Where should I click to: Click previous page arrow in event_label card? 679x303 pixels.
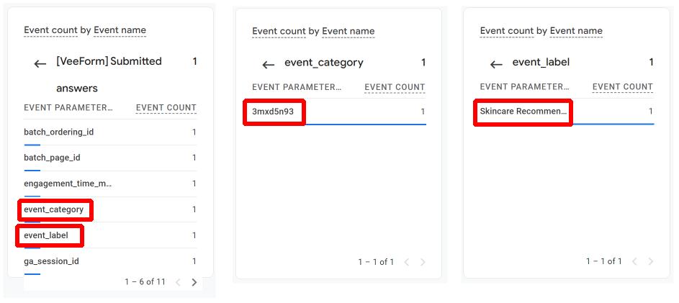pos(634,261)
